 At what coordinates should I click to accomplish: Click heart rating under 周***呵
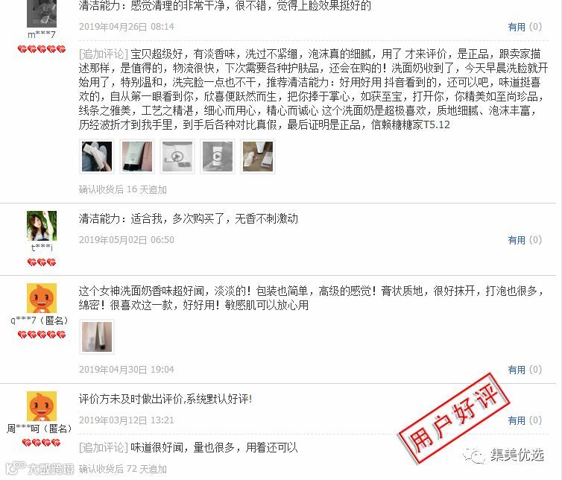pos(42,443)
